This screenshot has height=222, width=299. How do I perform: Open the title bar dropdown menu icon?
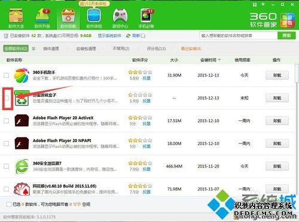tap(264, 4)
